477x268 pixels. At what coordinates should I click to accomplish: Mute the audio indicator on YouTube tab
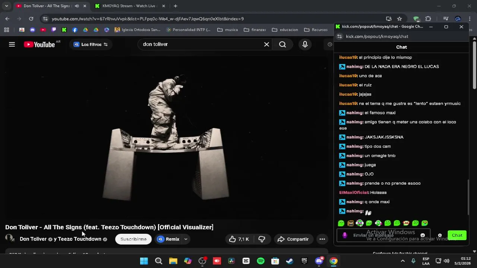click(77, 6)
